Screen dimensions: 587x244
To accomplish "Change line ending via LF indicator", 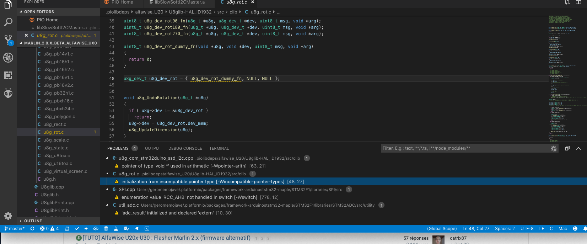I will [x=542, y=229].
